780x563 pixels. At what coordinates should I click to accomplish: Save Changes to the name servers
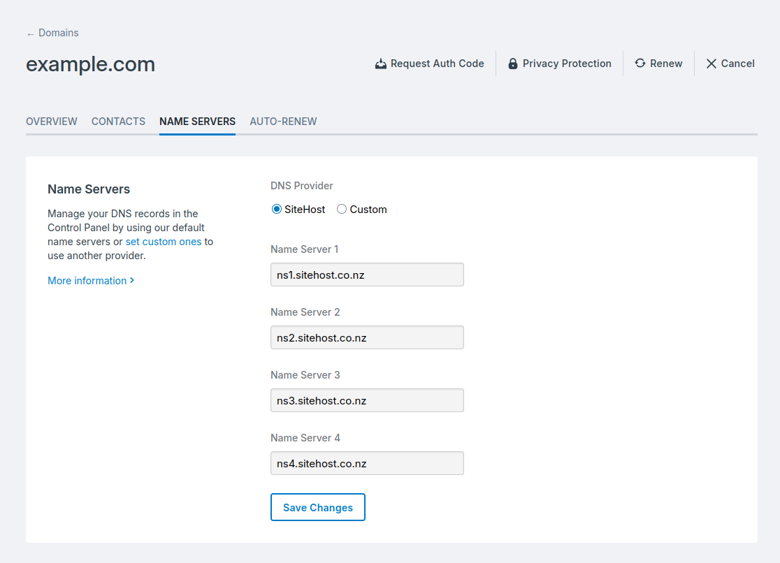pyautogui.click(x=318, y=507)
